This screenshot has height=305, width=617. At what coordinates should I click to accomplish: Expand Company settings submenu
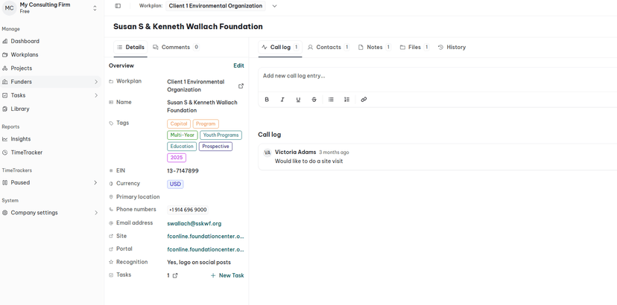[x=95, y=213]
